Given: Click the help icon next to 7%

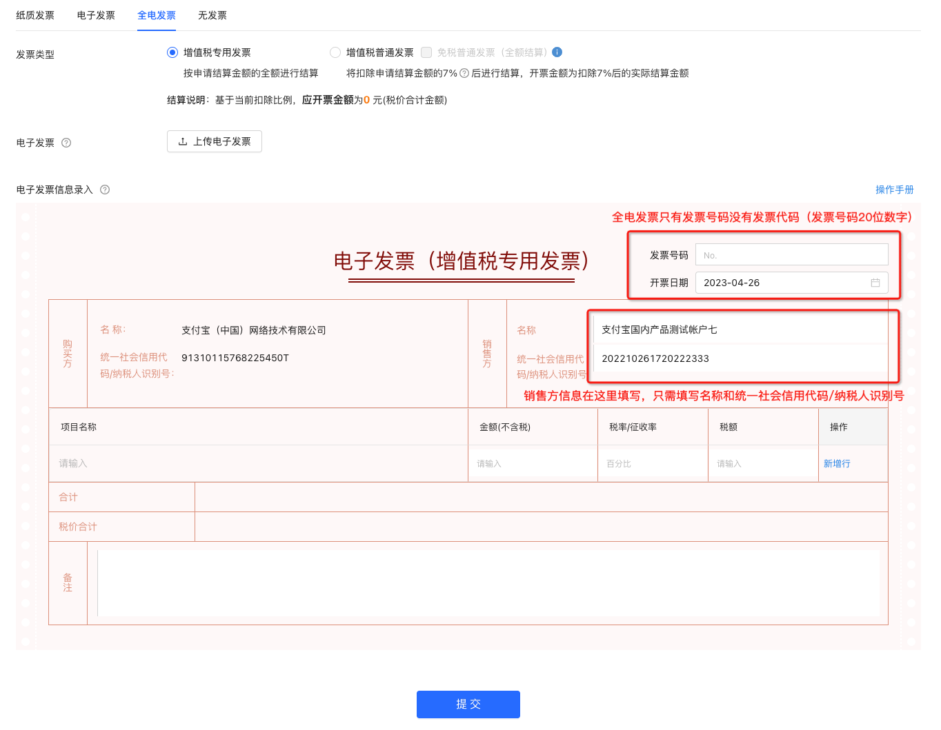Looking at the screenshot, I should pyautogui.click(x=464, y=73).
